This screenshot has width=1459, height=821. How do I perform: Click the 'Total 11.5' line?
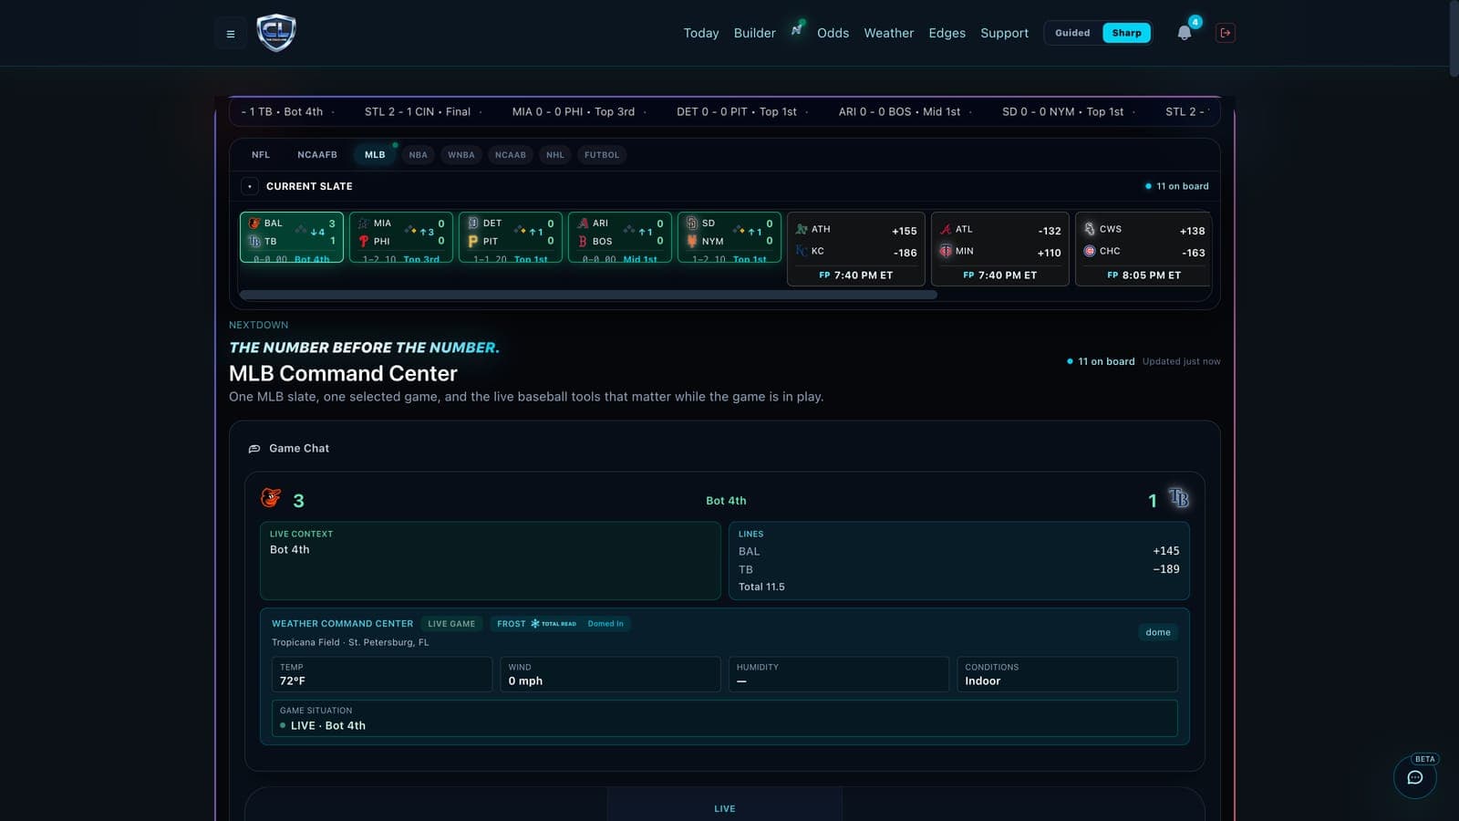pyautogui.click(x=761, y=587)
